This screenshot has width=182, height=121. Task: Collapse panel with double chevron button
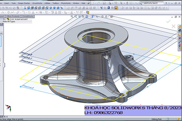[x=1, y=33]
